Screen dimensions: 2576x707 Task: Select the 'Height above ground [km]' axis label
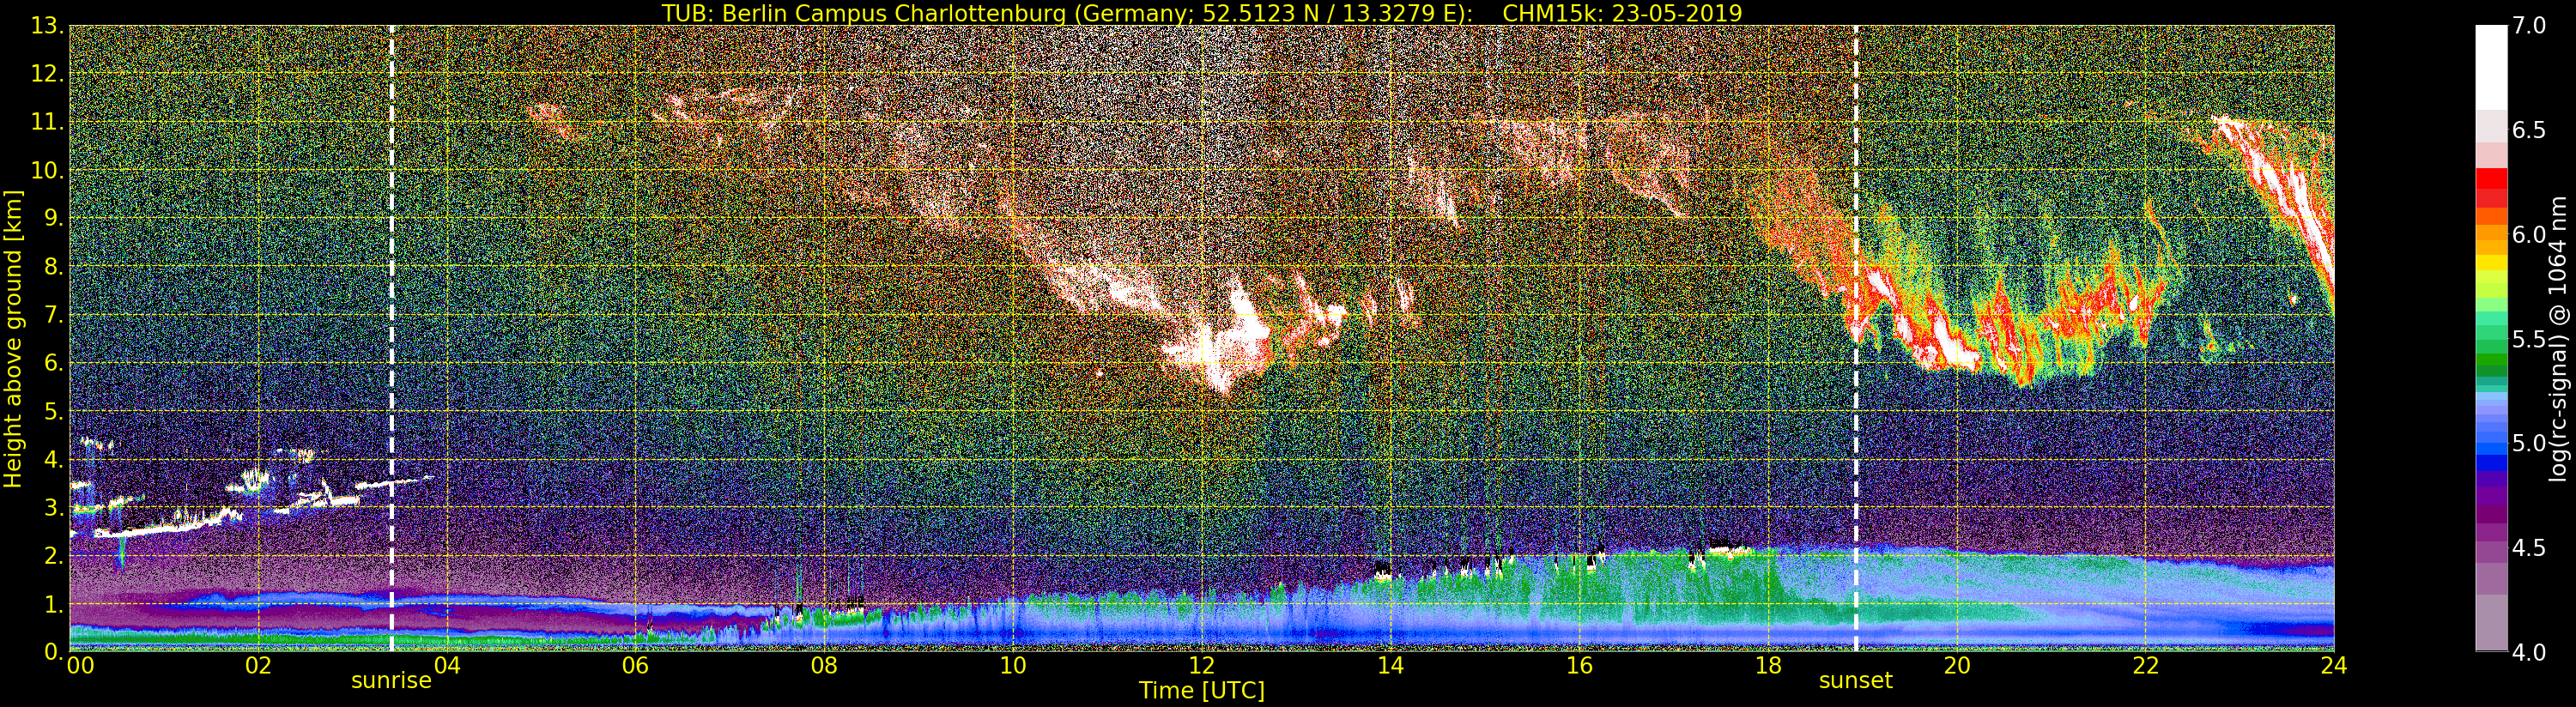click(x=13, y=338)
